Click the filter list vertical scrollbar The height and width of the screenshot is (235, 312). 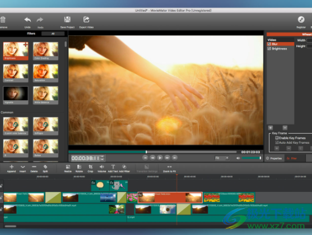pos(66,44)
